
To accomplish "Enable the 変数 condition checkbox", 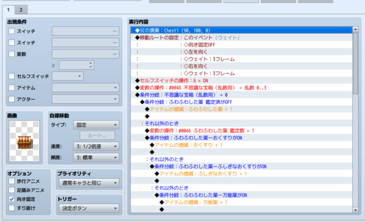I will 11,54.
